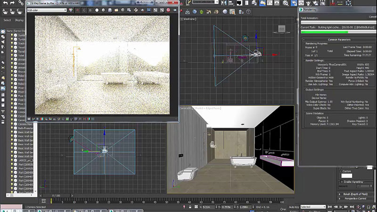Open the Wireframe viewport label menu
The image size is (377, 212).
click(x=189, y=19)
